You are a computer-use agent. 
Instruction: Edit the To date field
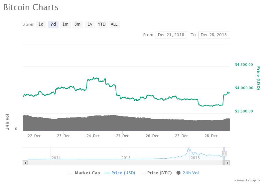[x=214, y=35]
